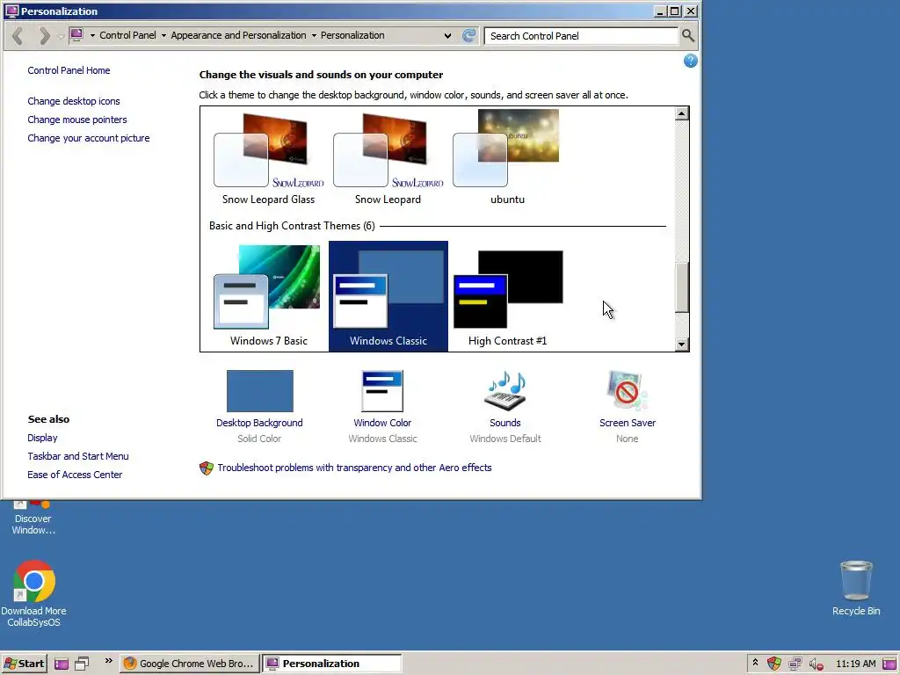Select the Download More CollabSysOS Chrome shortcut
This screenshot has height=675, width=900.
(x=33, y=594)
